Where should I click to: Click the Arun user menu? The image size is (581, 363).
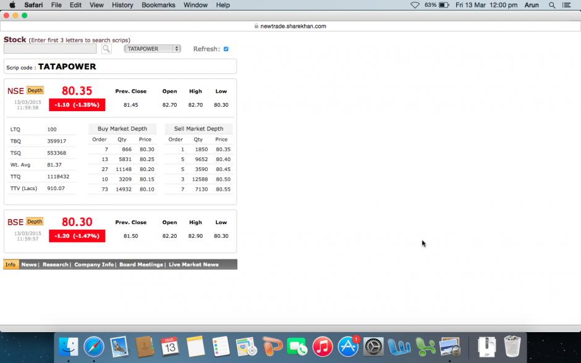point(532,5)
